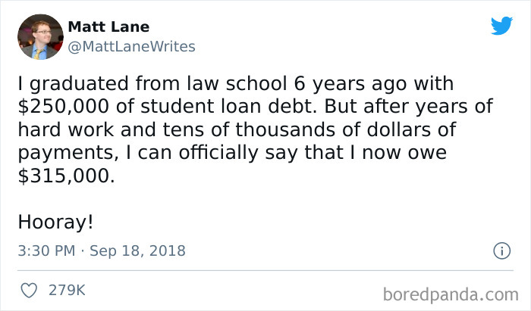View the 279K likes count
Screen dimensions: 531x311
point(66,290)
